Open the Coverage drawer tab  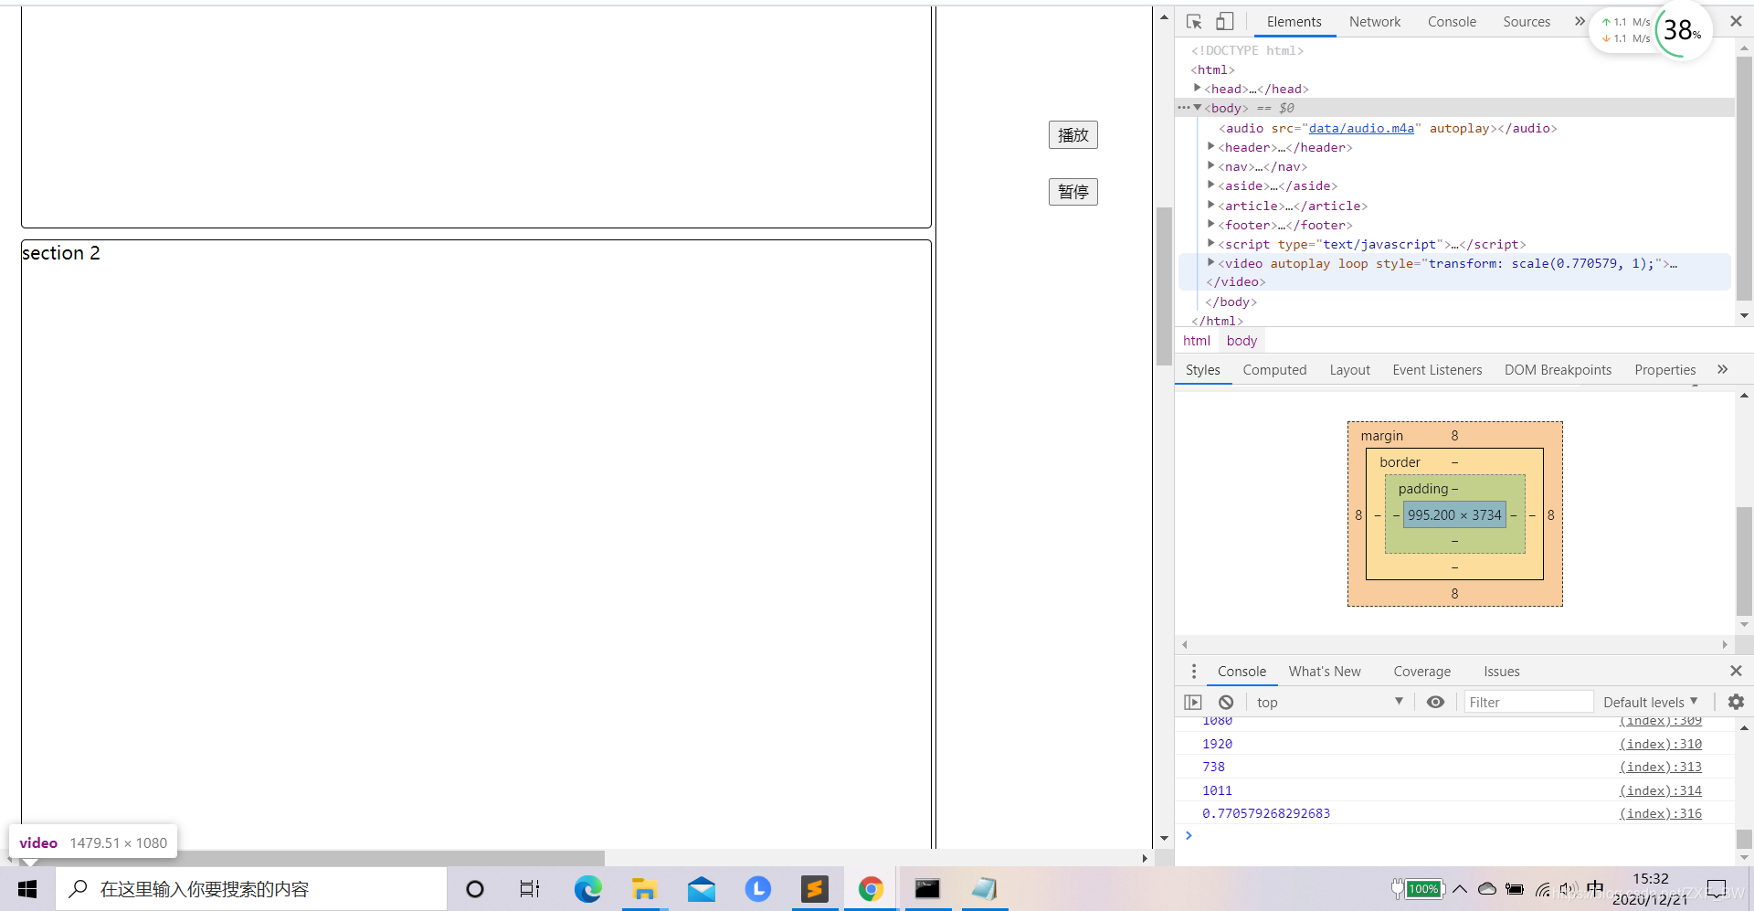tap(1421, 672)
